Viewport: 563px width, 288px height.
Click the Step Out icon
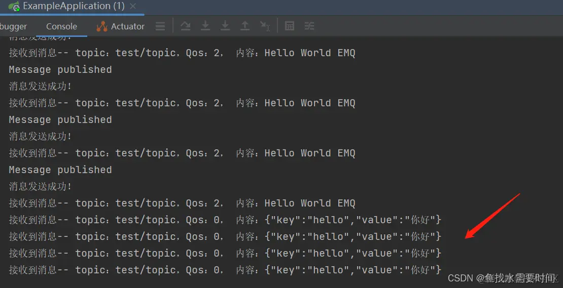pyautogui.click(x=245, y=26)
